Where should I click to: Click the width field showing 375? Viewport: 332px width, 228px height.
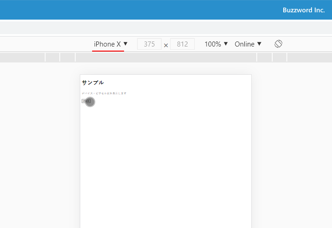tap(149, 44)
